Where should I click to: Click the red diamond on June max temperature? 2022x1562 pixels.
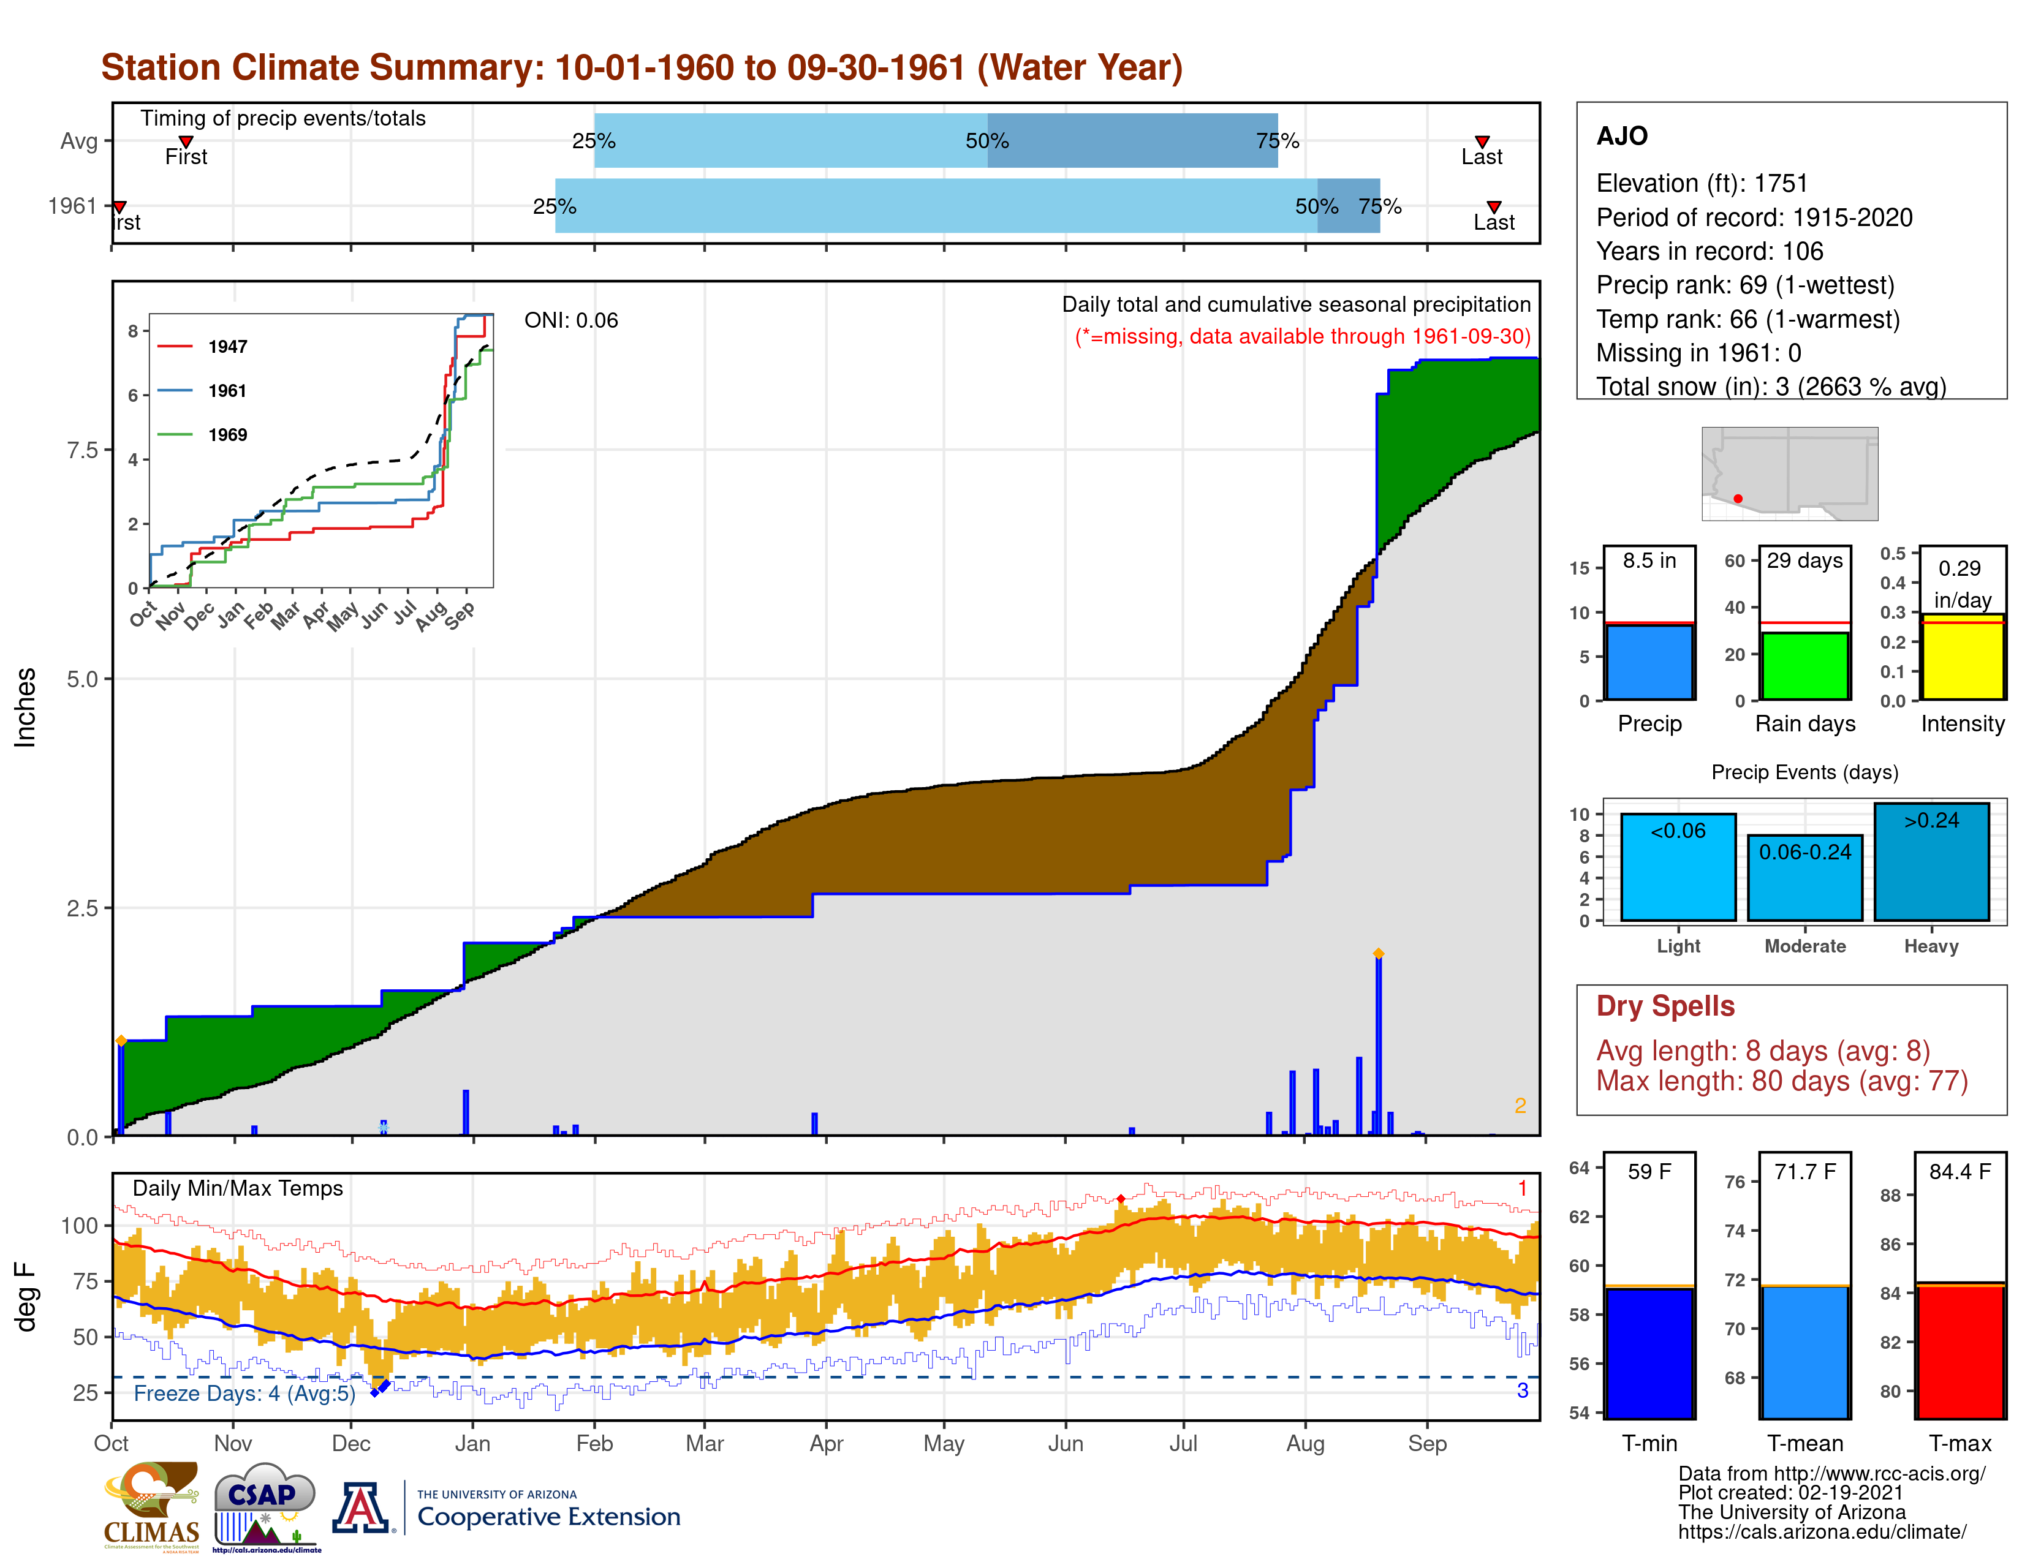coord(1120,1199)
